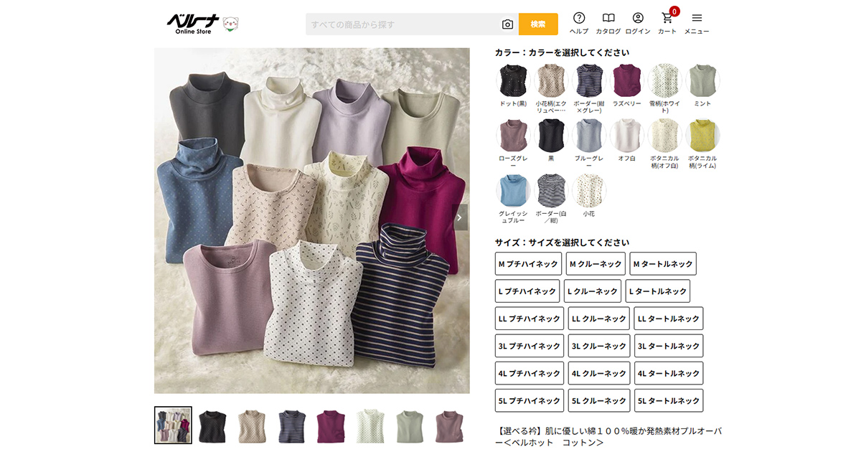Click the login (ログイン) icon
The width and height of the screenshot is (861, 452).
pos(638,23)
